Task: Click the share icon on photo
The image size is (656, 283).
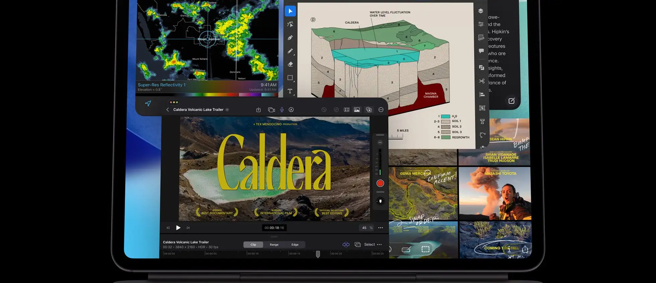Action: (x=525, y=249)
